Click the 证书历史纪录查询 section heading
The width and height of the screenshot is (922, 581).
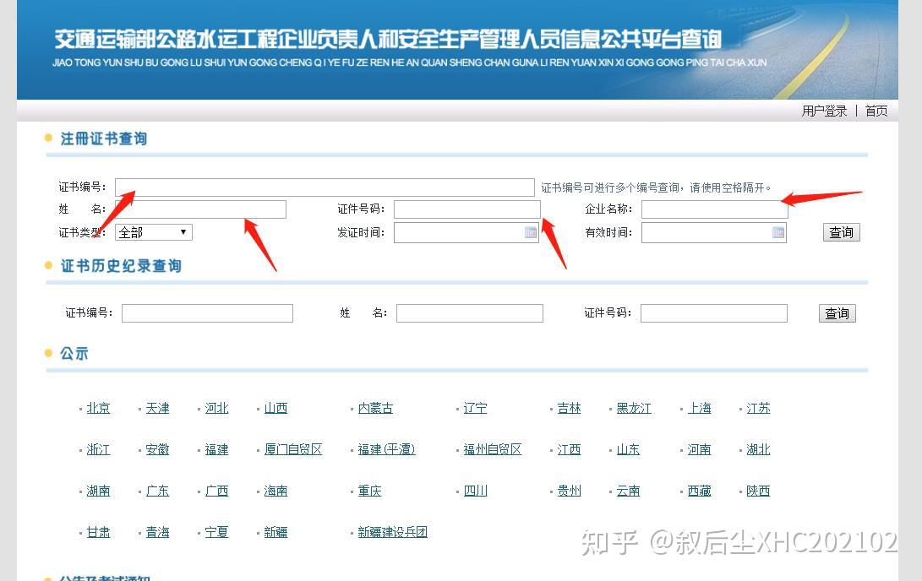click(x=121, y=266)
